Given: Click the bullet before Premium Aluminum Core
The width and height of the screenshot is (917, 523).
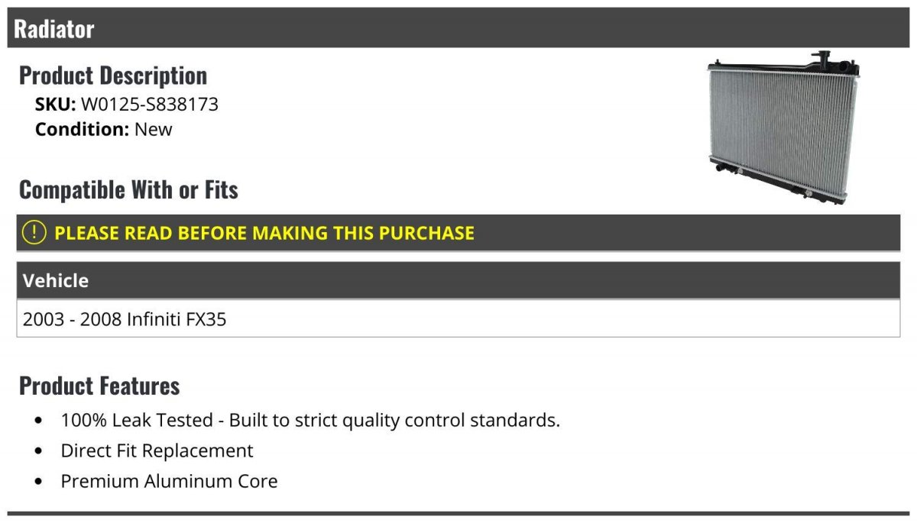Looking at the screenshot, I should click(x=39, y=482).
